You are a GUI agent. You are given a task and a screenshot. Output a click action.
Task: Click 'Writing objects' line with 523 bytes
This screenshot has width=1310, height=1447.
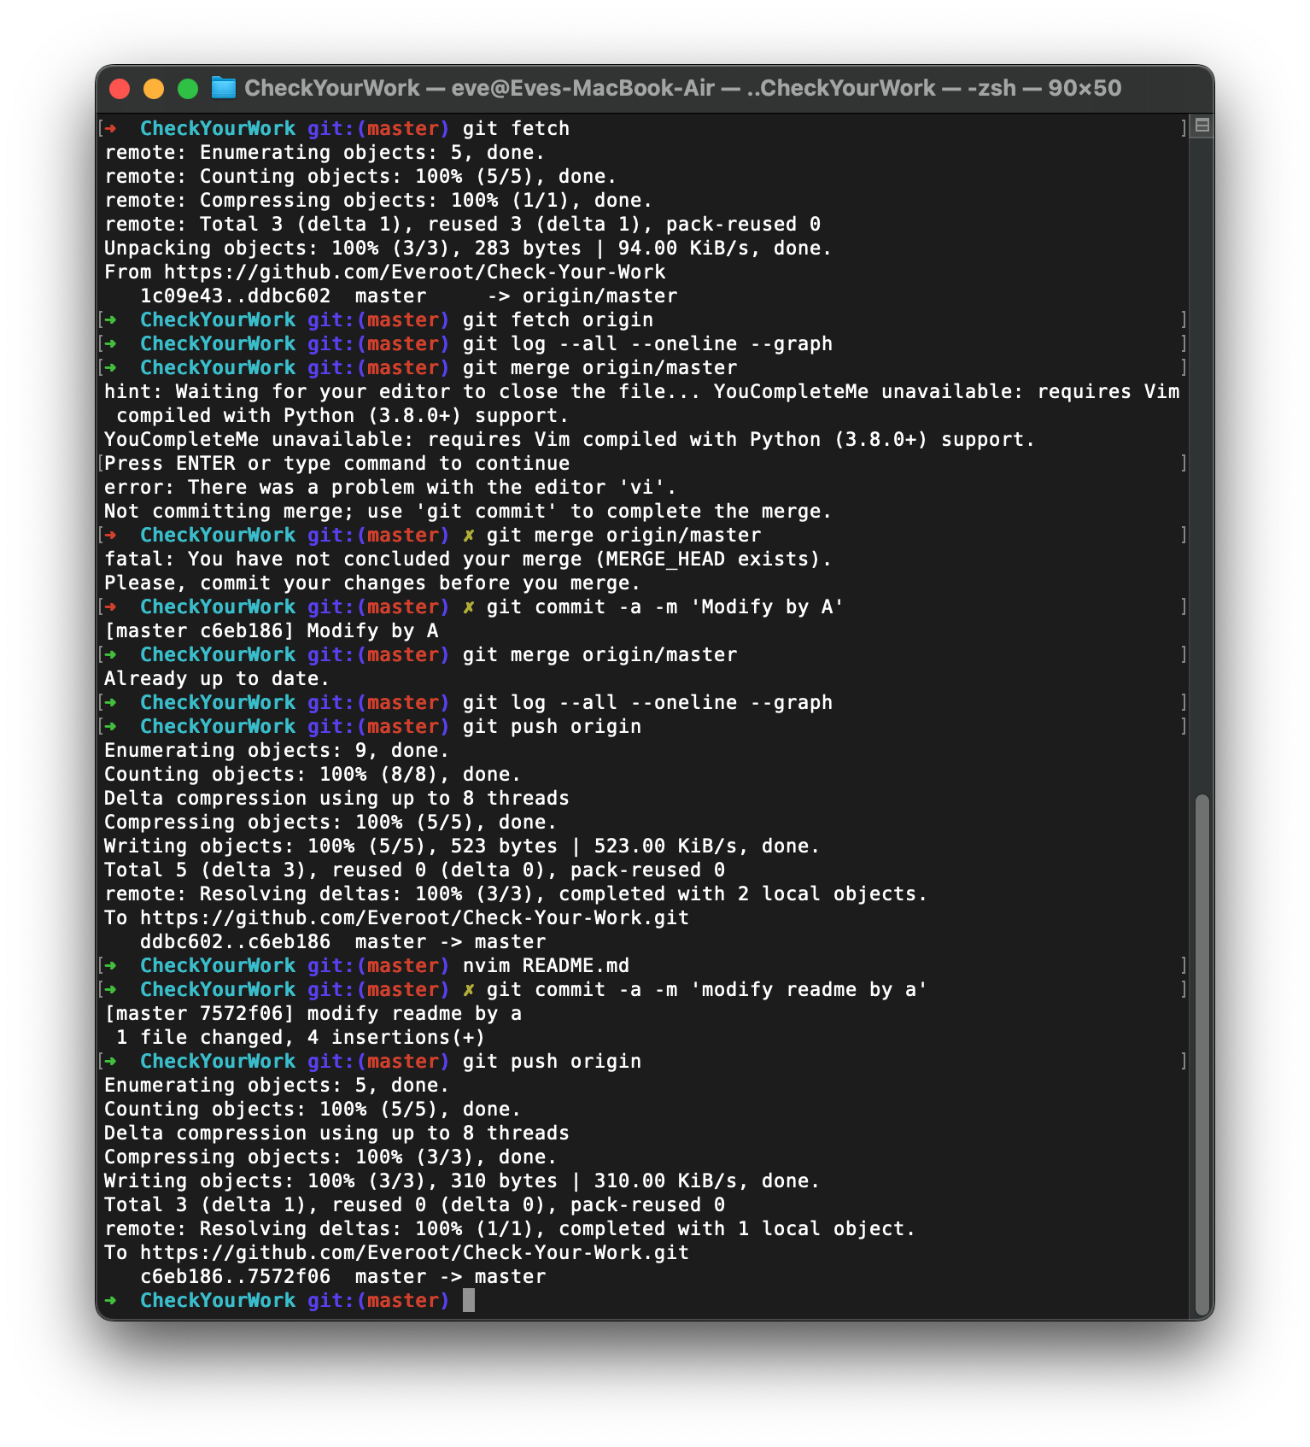[462, 846]
